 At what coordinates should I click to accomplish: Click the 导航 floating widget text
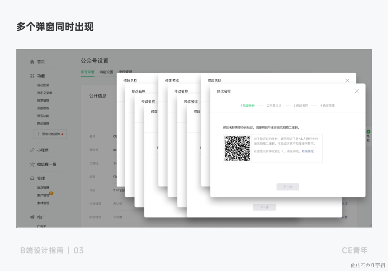coord(368,139)
